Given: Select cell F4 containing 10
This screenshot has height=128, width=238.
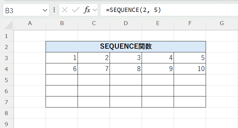Looking at the screenshot, I should [x=190, y=69].
